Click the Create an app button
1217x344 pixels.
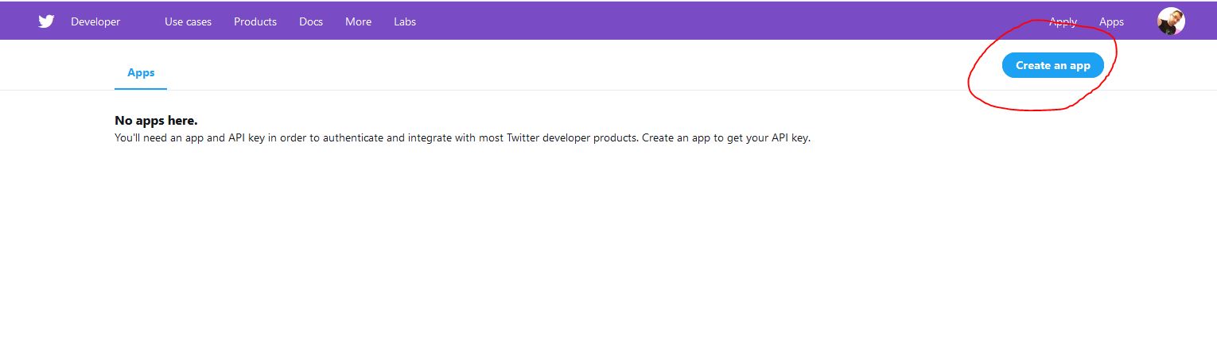[1053, 65]
